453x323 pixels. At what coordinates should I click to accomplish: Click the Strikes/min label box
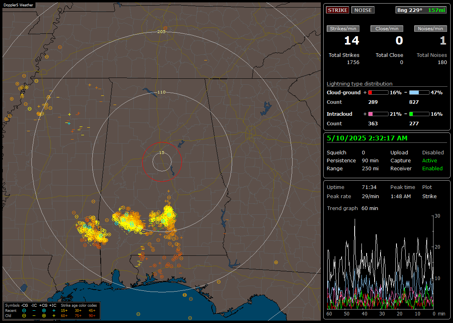(343, 29)
